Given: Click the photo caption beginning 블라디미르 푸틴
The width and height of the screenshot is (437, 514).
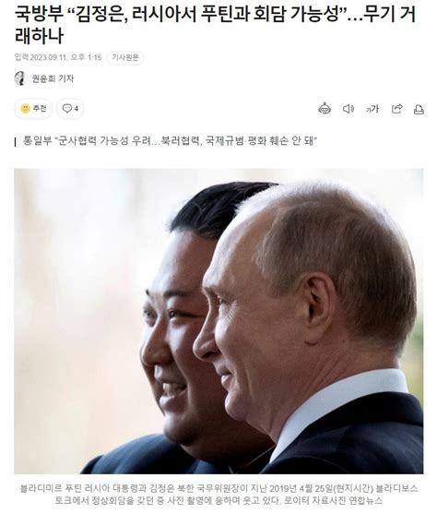Looking at the screenshot, I should [x=218, y=495].
